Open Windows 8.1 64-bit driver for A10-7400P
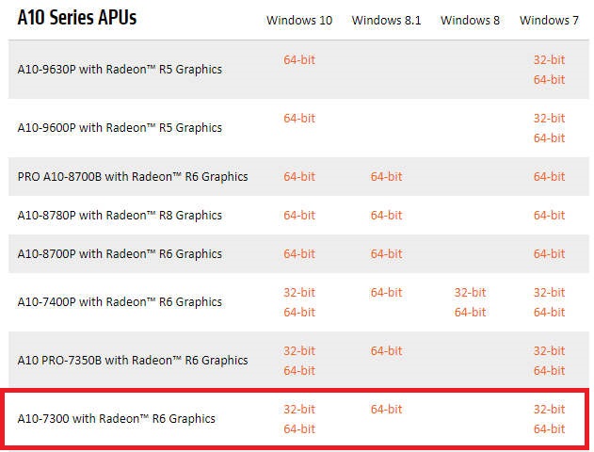The height and width of the screenshot is (452, 594). 386,293
